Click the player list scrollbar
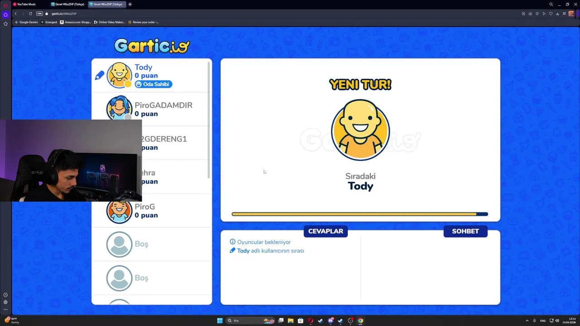Screen dimensions: 580x326 [209, 120]
